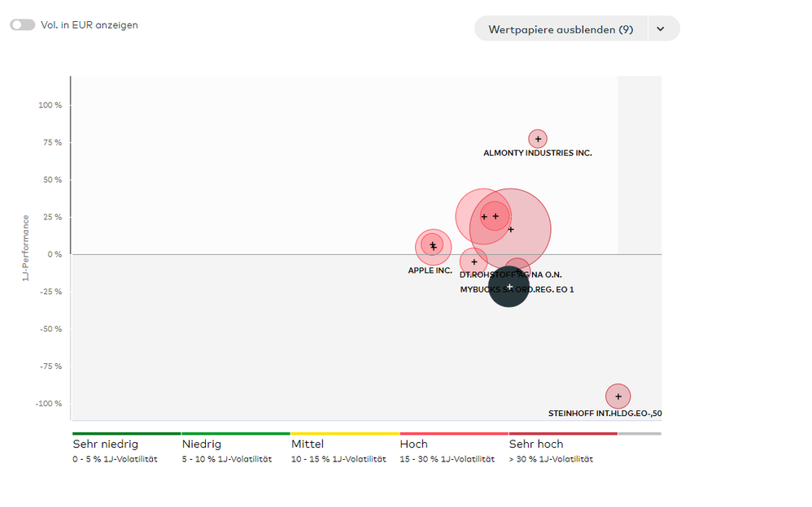Select the Steinhoff Int. Hldg. bubble
The image size is (812, 507).
point(618,396)
